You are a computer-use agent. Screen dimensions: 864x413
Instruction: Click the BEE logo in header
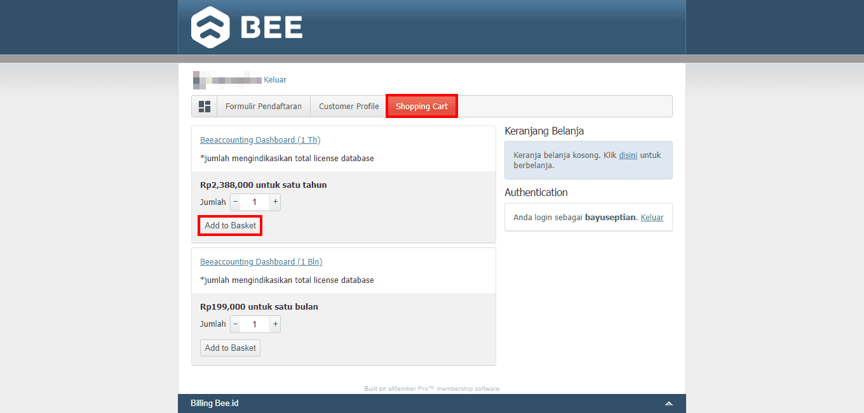click(246, 27)
